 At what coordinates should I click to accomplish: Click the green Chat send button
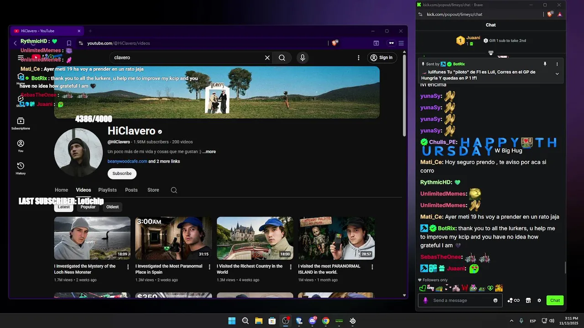pyautogui.click(x=555, y=300)
